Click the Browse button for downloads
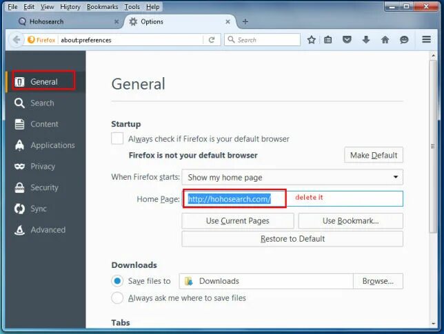Viewport: 444px width, 334px height. tap(378, 281)
